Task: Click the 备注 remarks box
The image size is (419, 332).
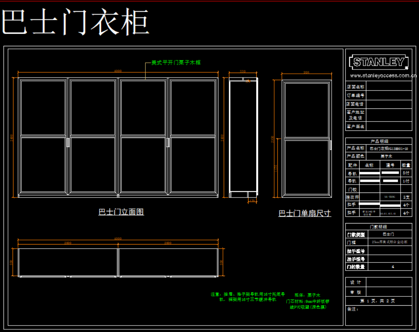Action: [x=379, y=316]
